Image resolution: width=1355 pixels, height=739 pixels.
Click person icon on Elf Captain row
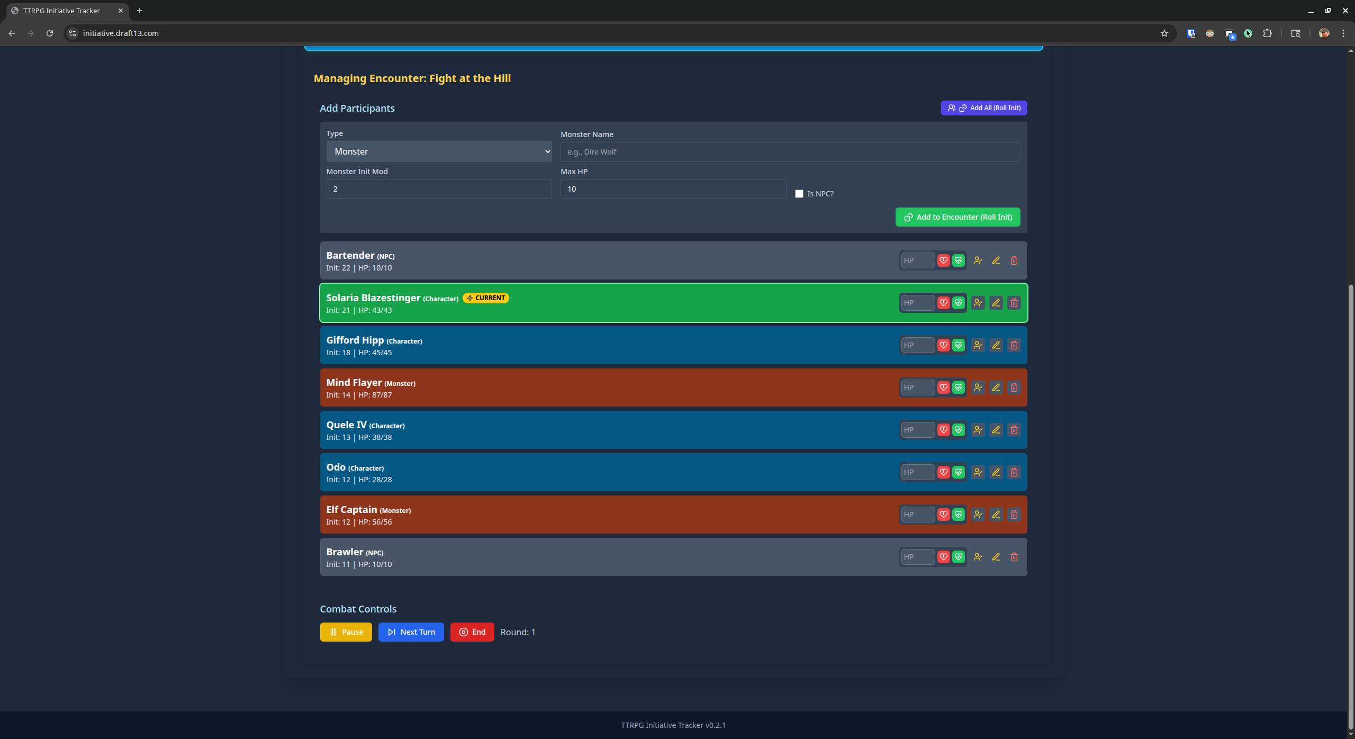click(x=978, y=515)
